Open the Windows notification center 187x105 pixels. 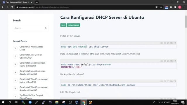click(183, 102)
